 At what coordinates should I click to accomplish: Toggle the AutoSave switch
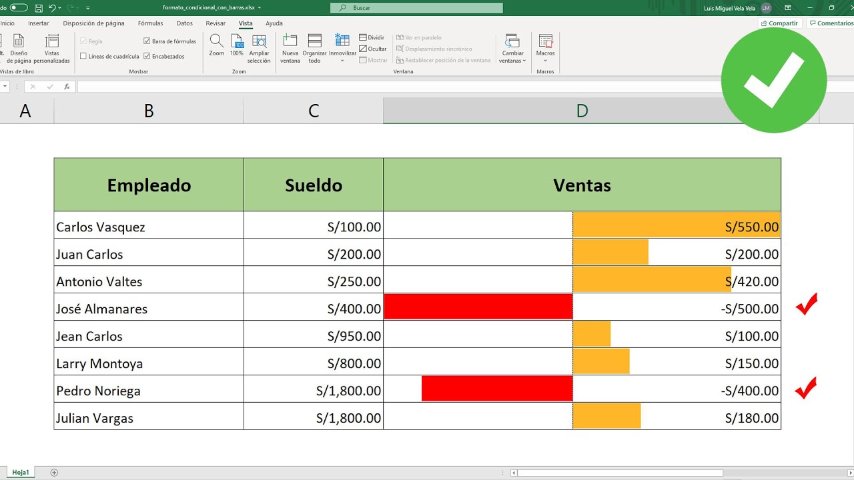(x=19, y=8)
